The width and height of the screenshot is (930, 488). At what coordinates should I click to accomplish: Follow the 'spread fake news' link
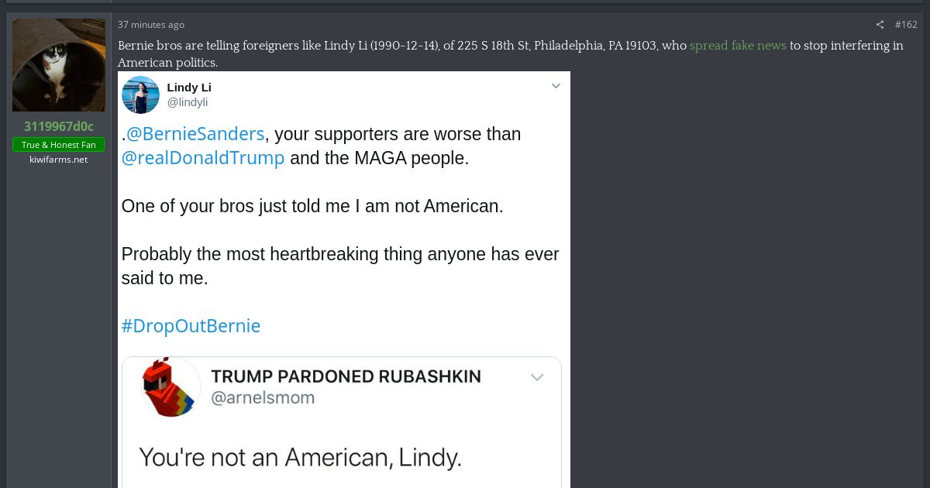point(738,46)
